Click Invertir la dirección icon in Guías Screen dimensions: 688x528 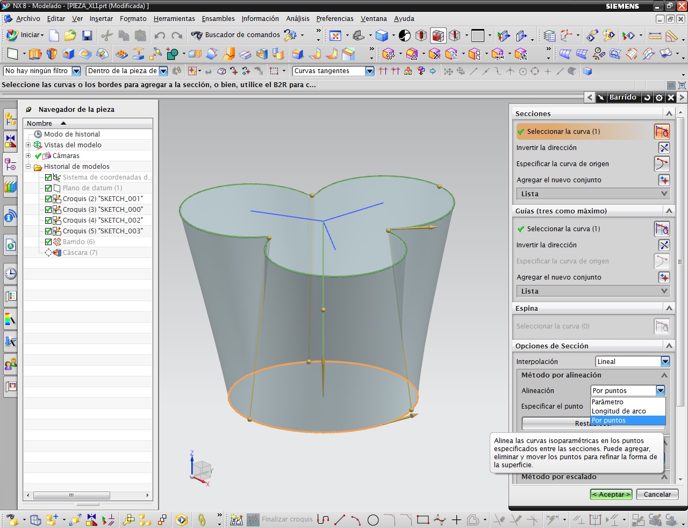pyautogui.click(x=664, y=245)
